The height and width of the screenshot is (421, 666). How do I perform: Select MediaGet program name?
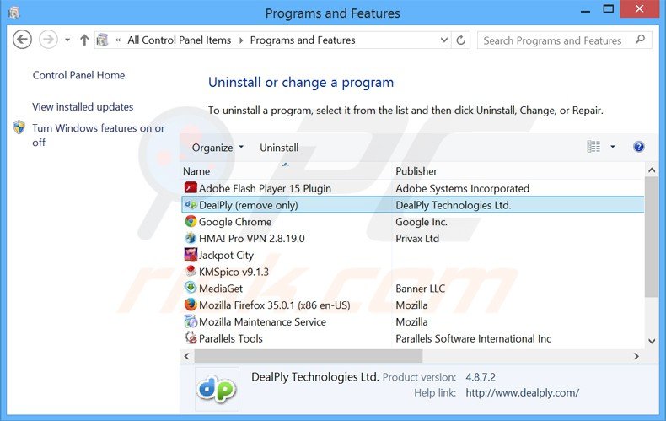(221, 289)
